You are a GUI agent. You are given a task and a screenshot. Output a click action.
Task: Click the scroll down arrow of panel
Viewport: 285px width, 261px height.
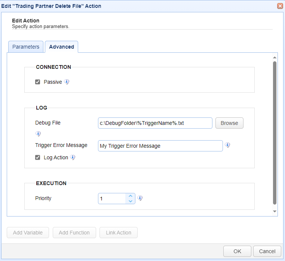pos(275,211)
